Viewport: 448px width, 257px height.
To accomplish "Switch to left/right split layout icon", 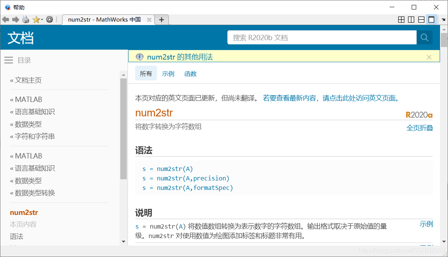I will [x=411, y=19].
